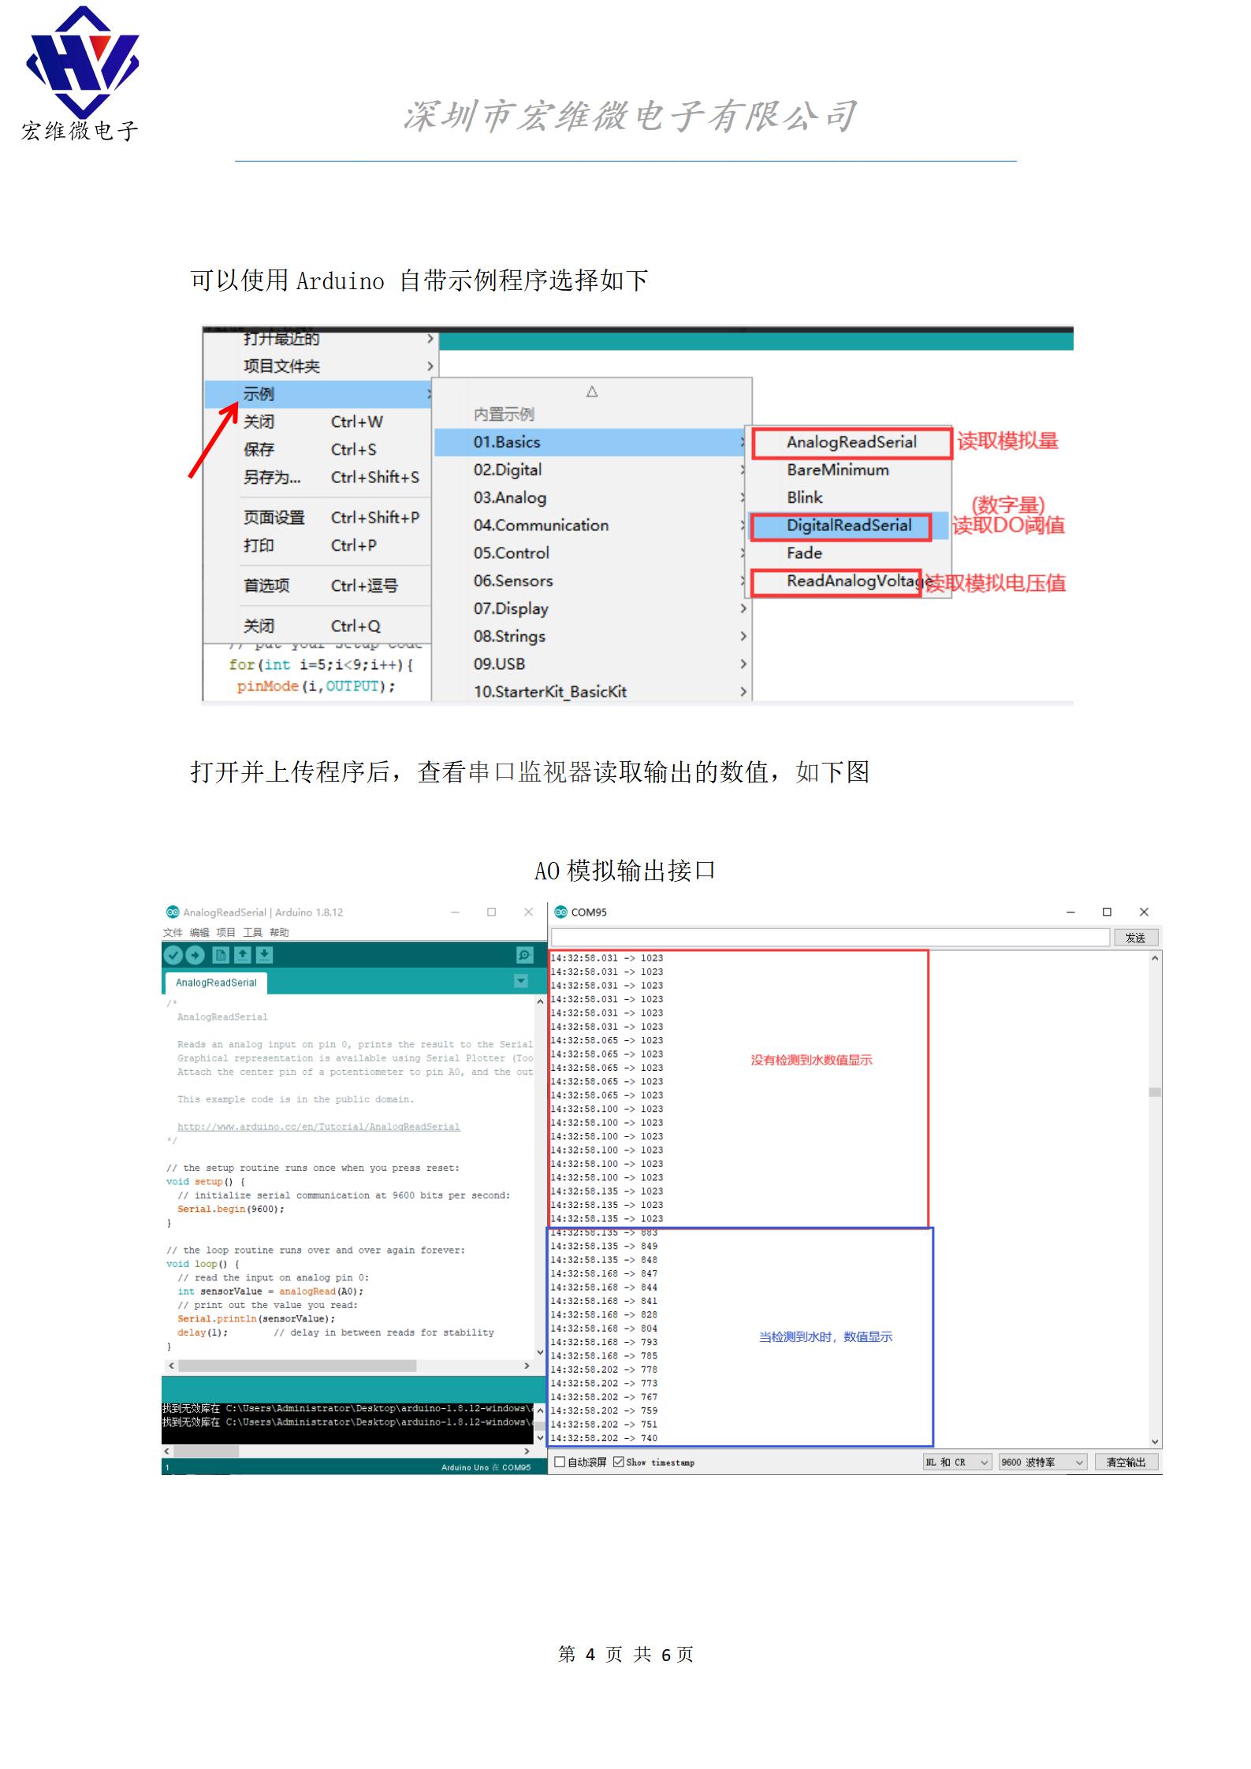Choose 保存 Ctrl+S menu entry
Viewport: 1251px width, 1769px height.
(318, 449)
